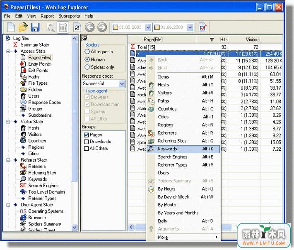The height and width of the screenshot is (250, 294).
Task: Open the 31.05.2003 start date dropdown
Action: tap(148, 27)
